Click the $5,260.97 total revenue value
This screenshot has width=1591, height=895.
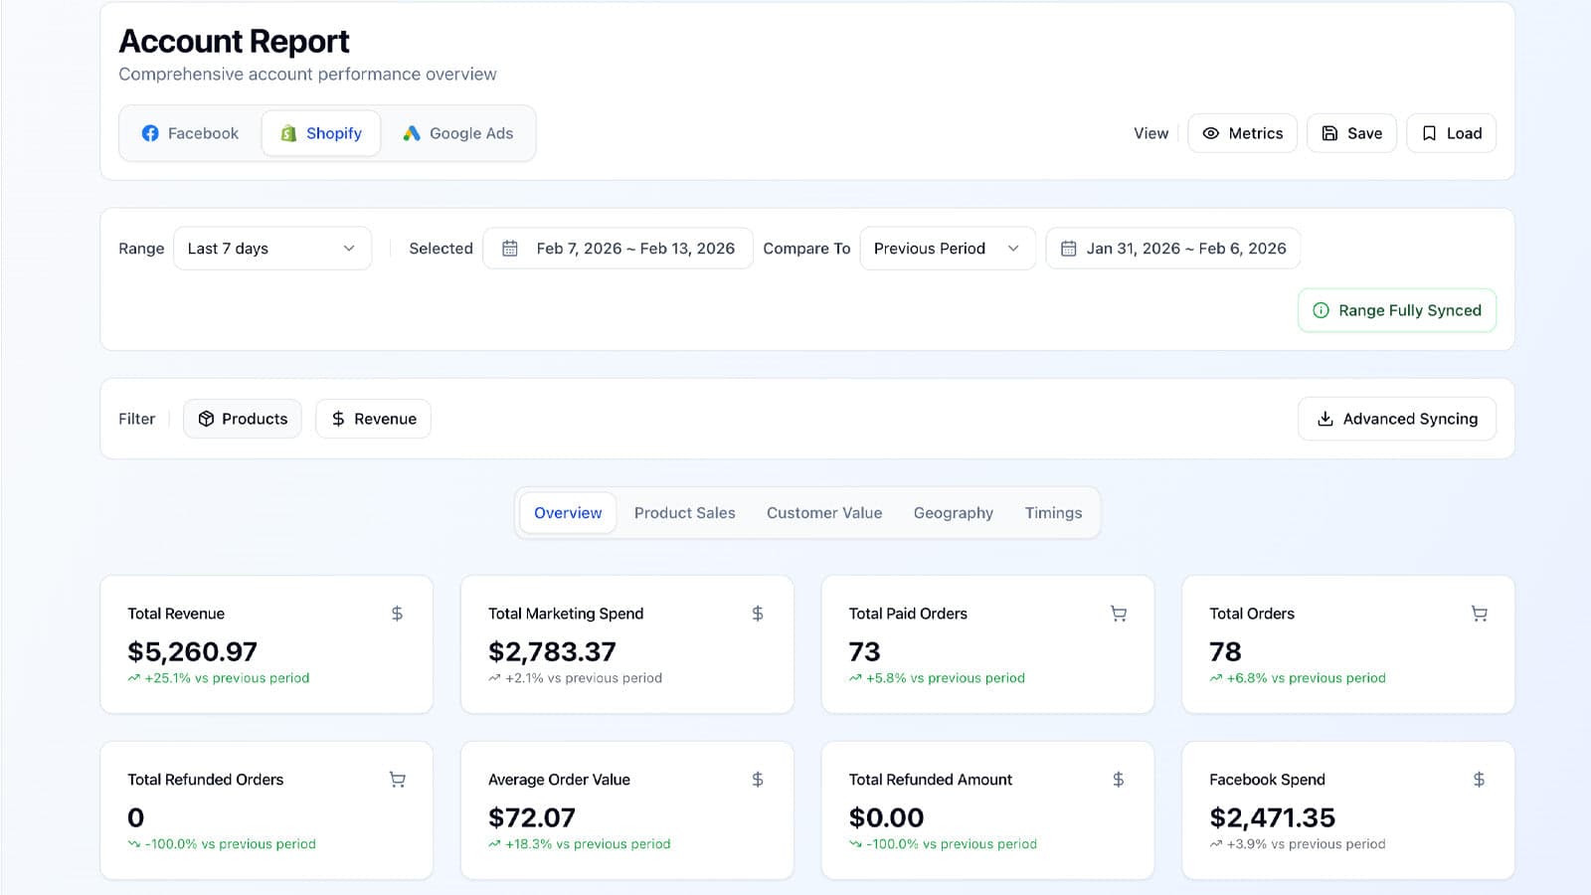point(193,651)
